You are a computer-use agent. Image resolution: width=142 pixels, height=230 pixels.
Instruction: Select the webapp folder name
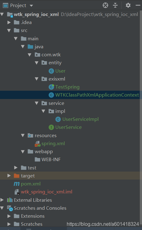click(44, 152)
